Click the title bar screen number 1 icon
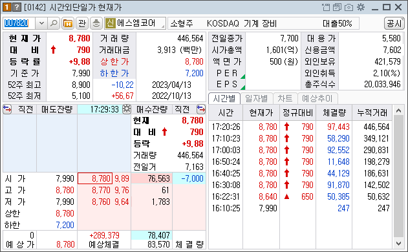Image resolution: width=408 pixels, height=252 pixels. [7, 7]
